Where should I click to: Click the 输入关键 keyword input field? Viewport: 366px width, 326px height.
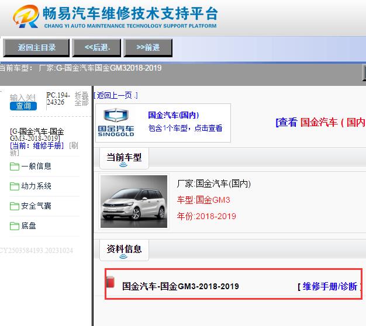23,98
